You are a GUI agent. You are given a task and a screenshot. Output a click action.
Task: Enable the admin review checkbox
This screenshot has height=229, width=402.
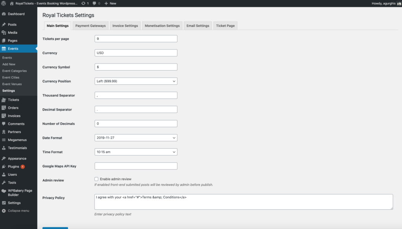tap(97, 179)
